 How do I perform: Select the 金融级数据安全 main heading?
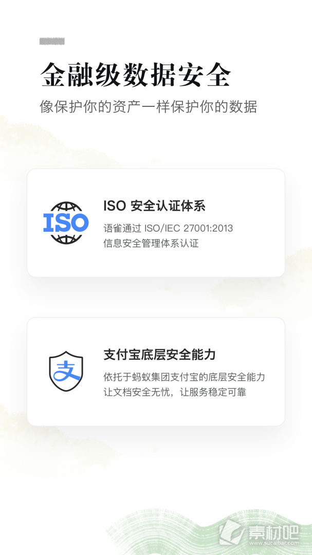135,75
